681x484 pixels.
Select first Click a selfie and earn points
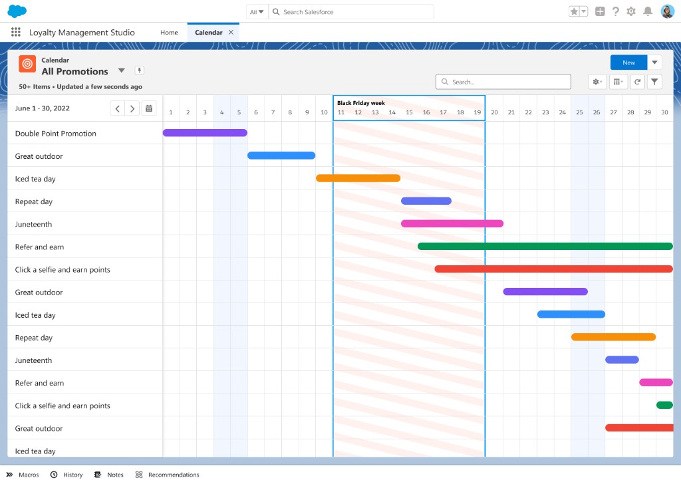[63, 269]
